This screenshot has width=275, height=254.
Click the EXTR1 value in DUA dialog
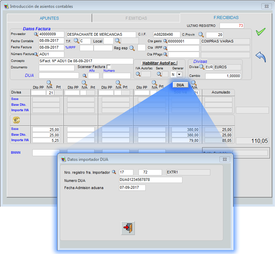pyautogui.click(x=188, y=172)
